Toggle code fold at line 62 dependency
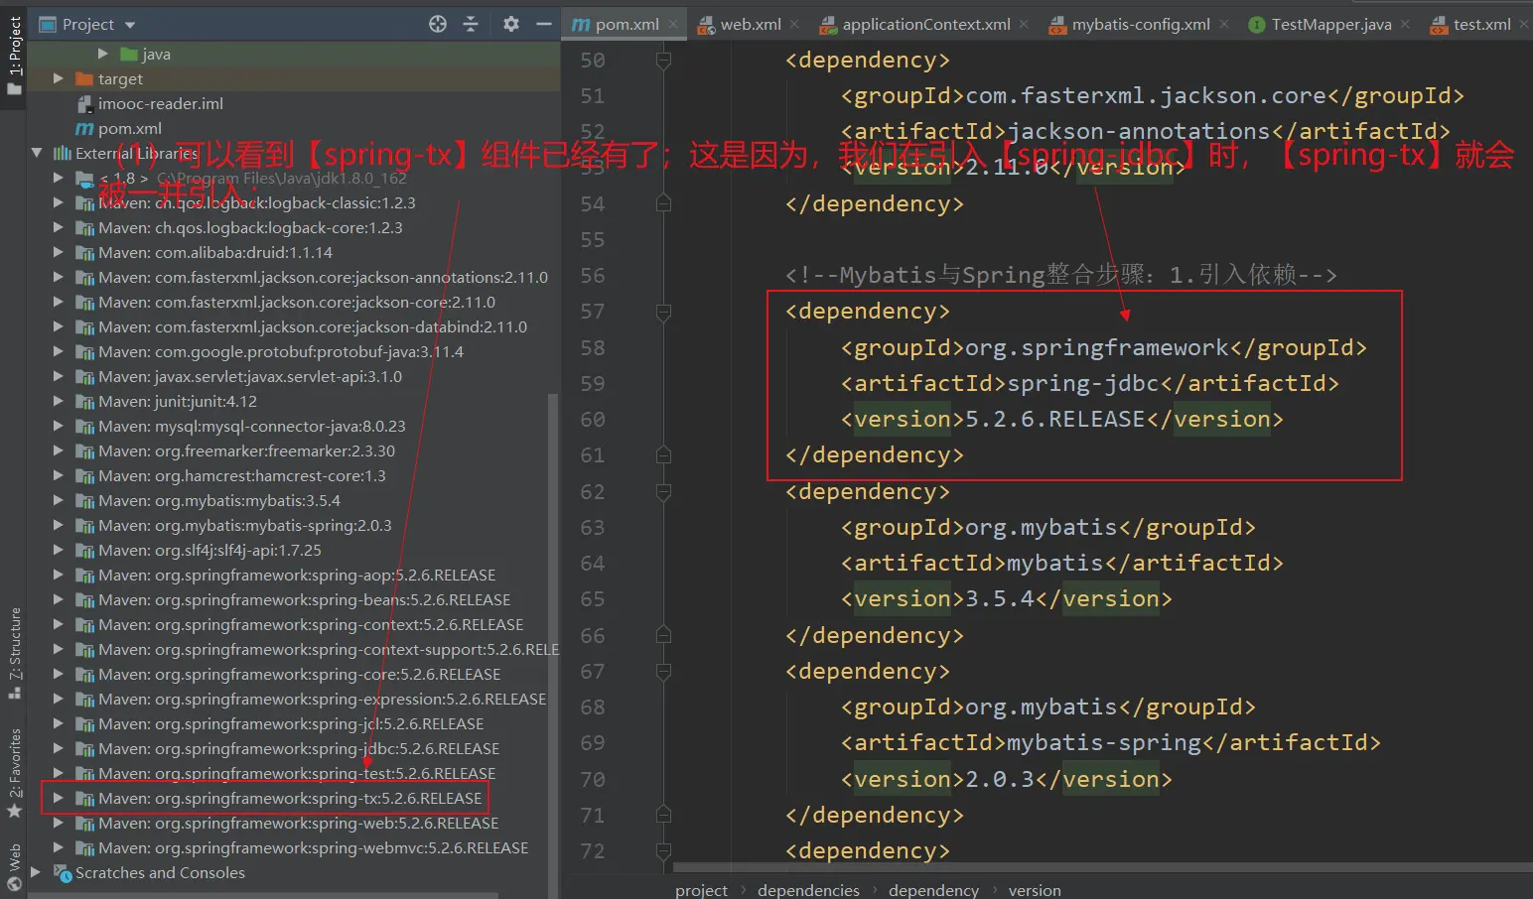 click(663, 492)
